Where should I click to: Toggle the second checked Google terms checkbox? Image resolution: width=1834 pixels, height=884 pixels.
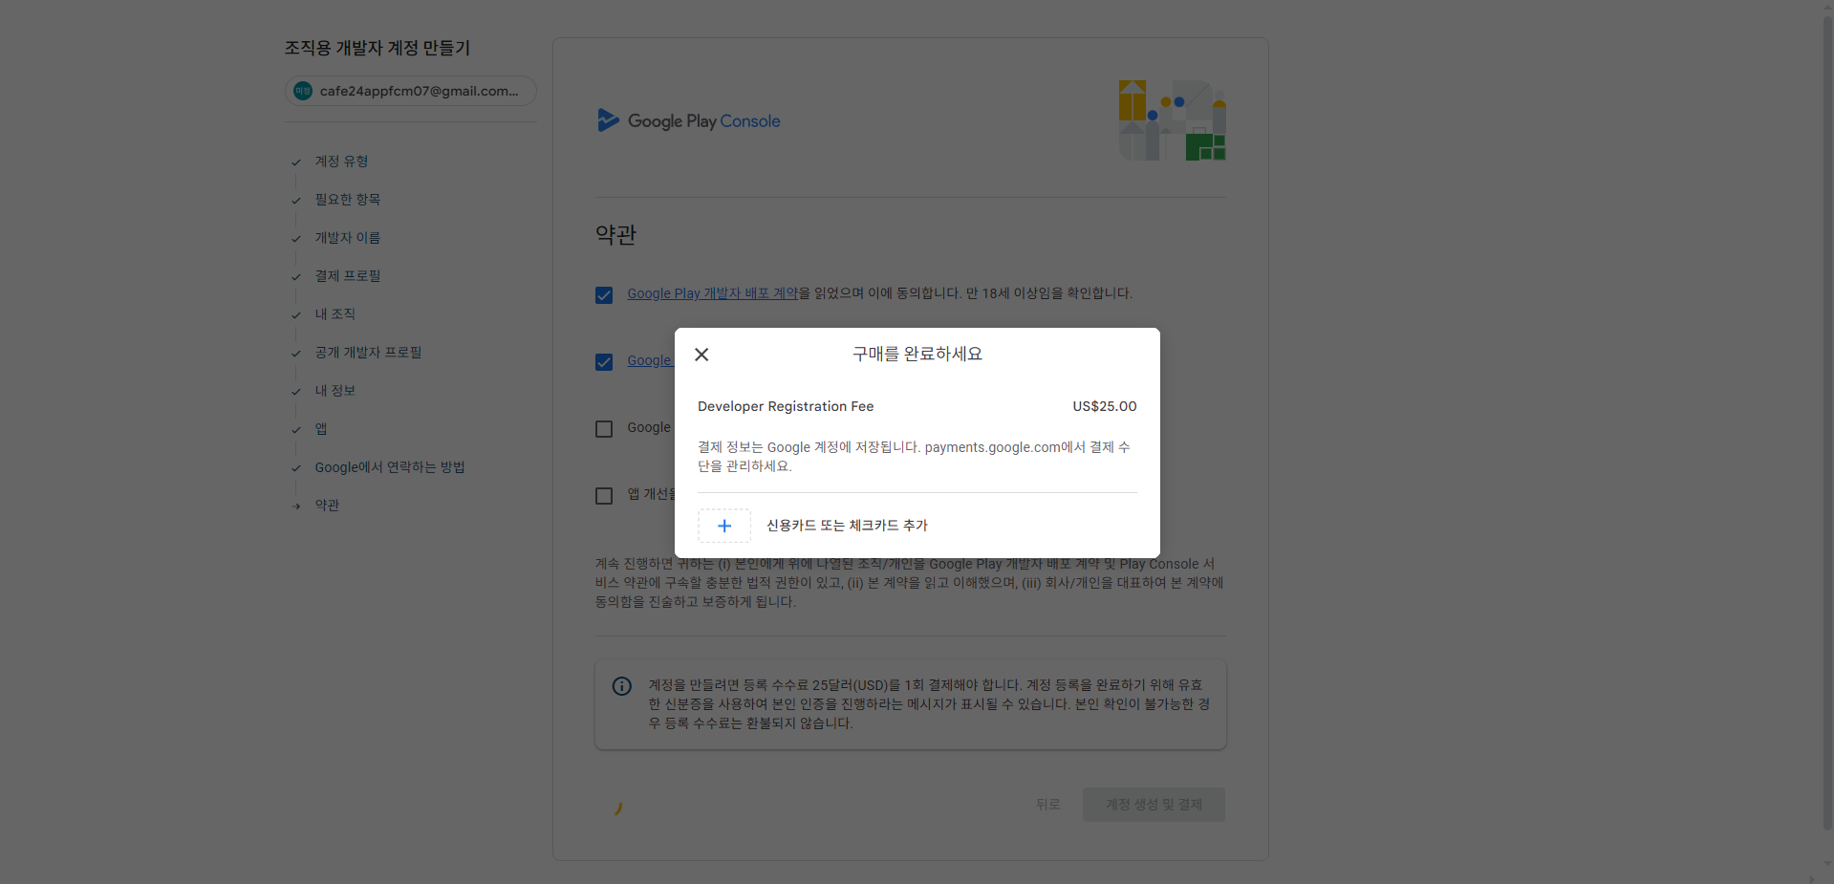604,362
